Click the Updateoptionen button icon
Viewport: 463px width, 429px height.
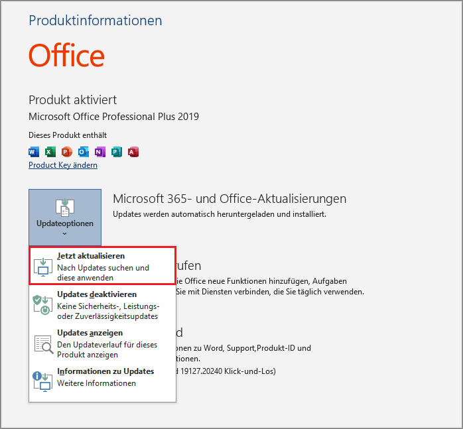click(x=64, y=208)
